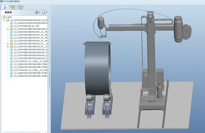The width and height of the screenshot is (205, 133).
Task: Open the Favorites navigator tab
Action: 20,8
